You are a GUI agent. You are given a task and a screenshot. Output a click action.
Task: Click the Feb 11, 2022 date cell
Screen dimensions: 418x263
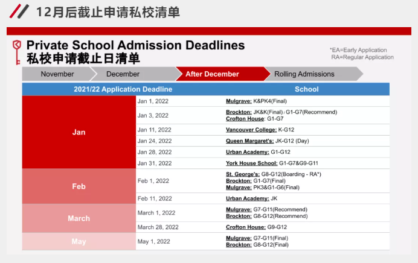pyautogui.click(x=154, y=198)
